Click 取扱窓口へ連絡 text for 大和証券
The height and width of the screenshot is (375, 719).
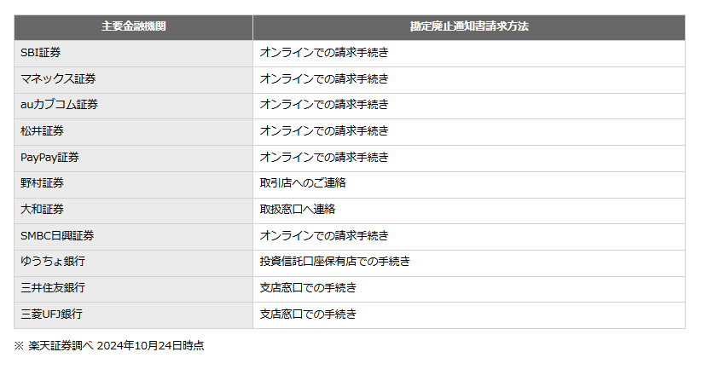pyautogui.click(x=297, y=210)
